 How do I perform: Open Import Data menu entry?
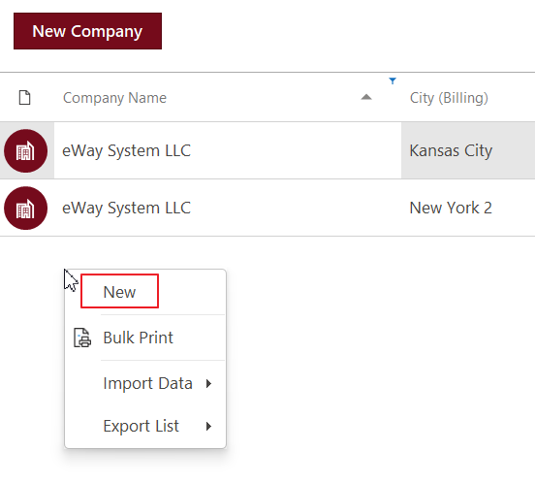147,383
